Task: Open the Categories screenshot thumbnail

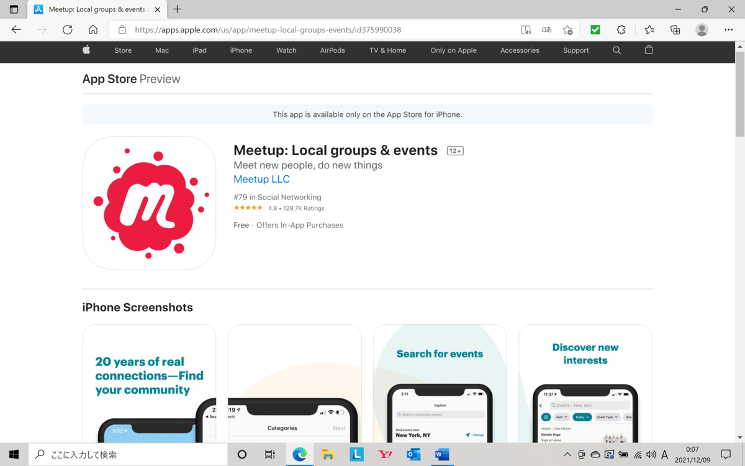Action: click(294, 383)
